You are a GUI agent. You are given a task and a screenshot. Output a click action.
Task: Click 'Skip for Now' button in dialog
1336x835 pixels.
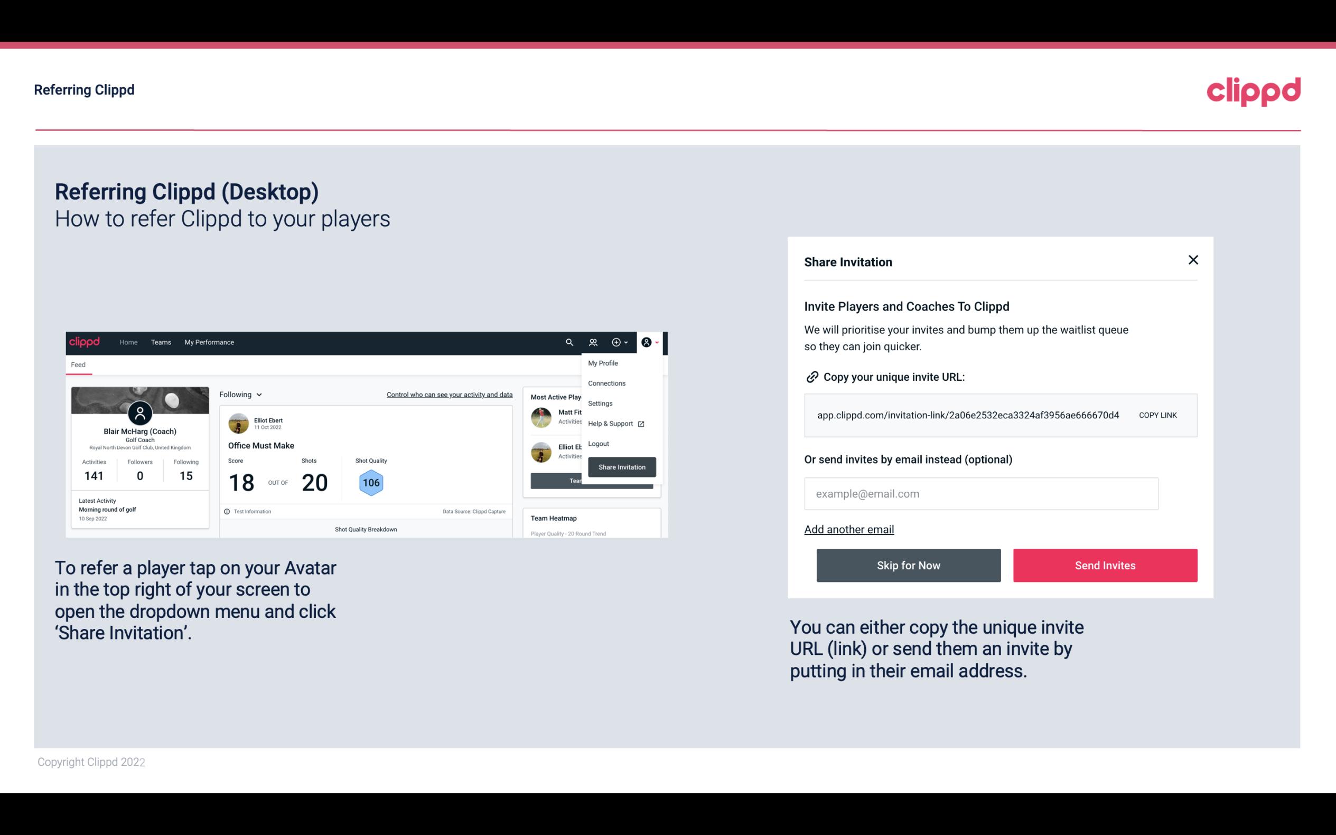[908, 565]
